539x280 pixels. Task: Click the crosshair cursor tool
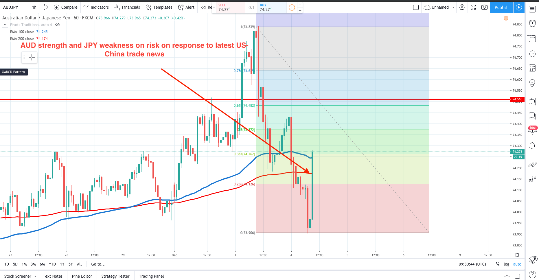(32, 57)
